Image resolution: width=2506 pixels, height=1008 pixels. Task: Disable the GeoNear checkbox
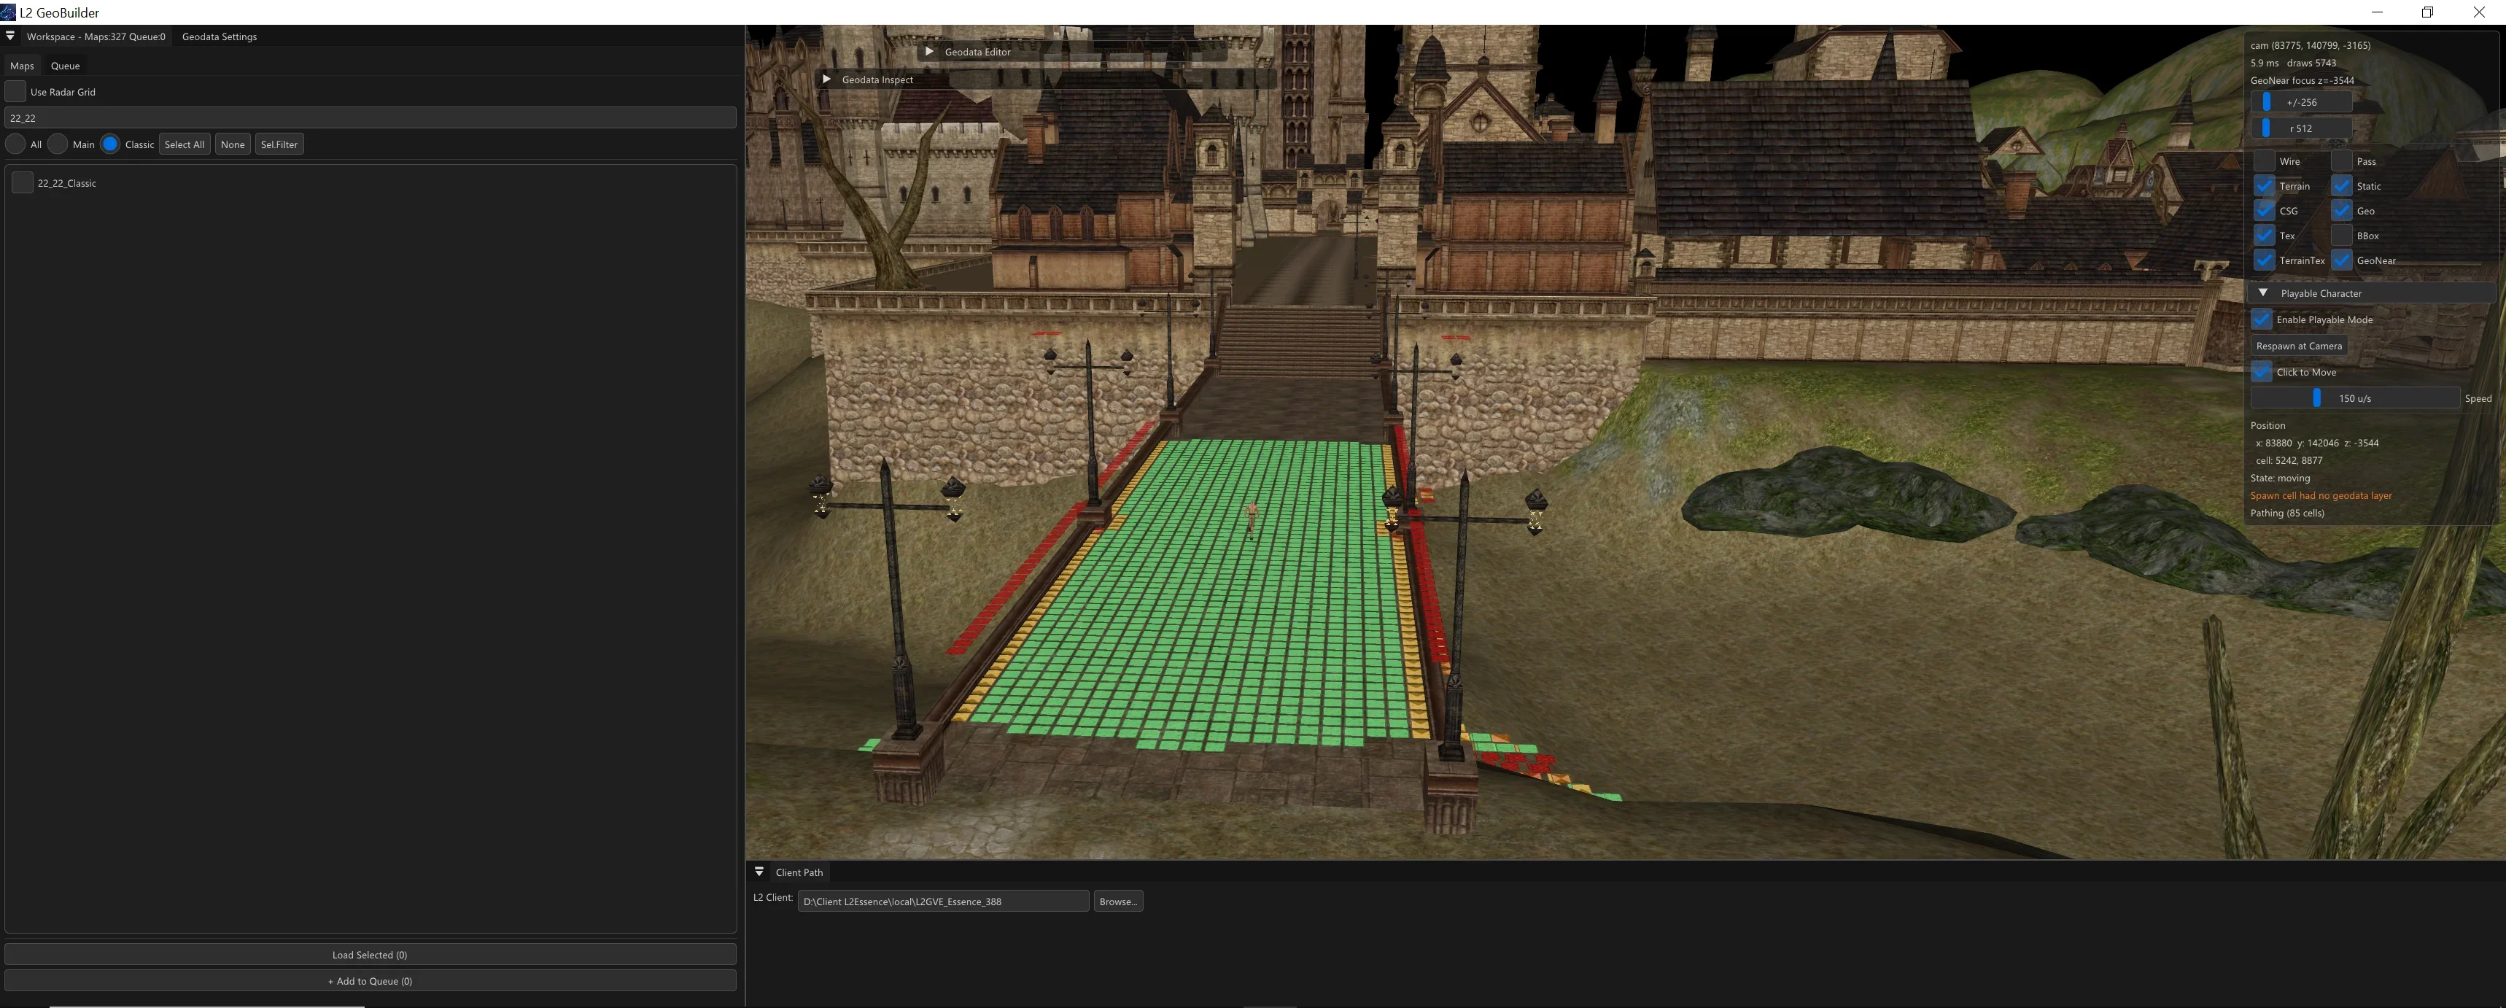coord(2342,260)
